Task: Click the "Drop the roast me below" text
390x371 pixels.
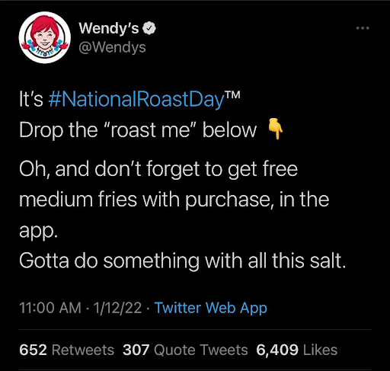Action: pyautogui.click(x=138, y=130)
